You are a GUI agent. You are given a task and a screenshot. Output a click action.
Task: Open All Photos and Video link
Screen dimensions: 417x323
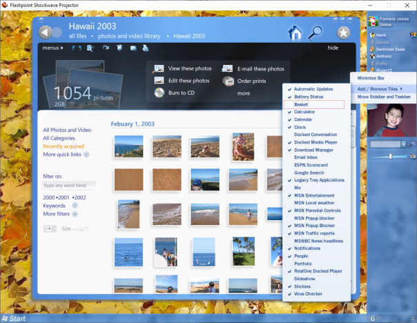pyautogui.click(x=67, y=130)
